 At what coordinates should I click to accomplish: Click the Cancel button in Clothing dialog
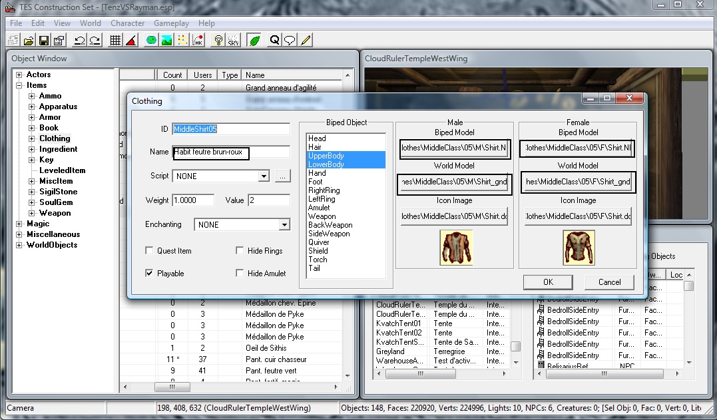609,282
